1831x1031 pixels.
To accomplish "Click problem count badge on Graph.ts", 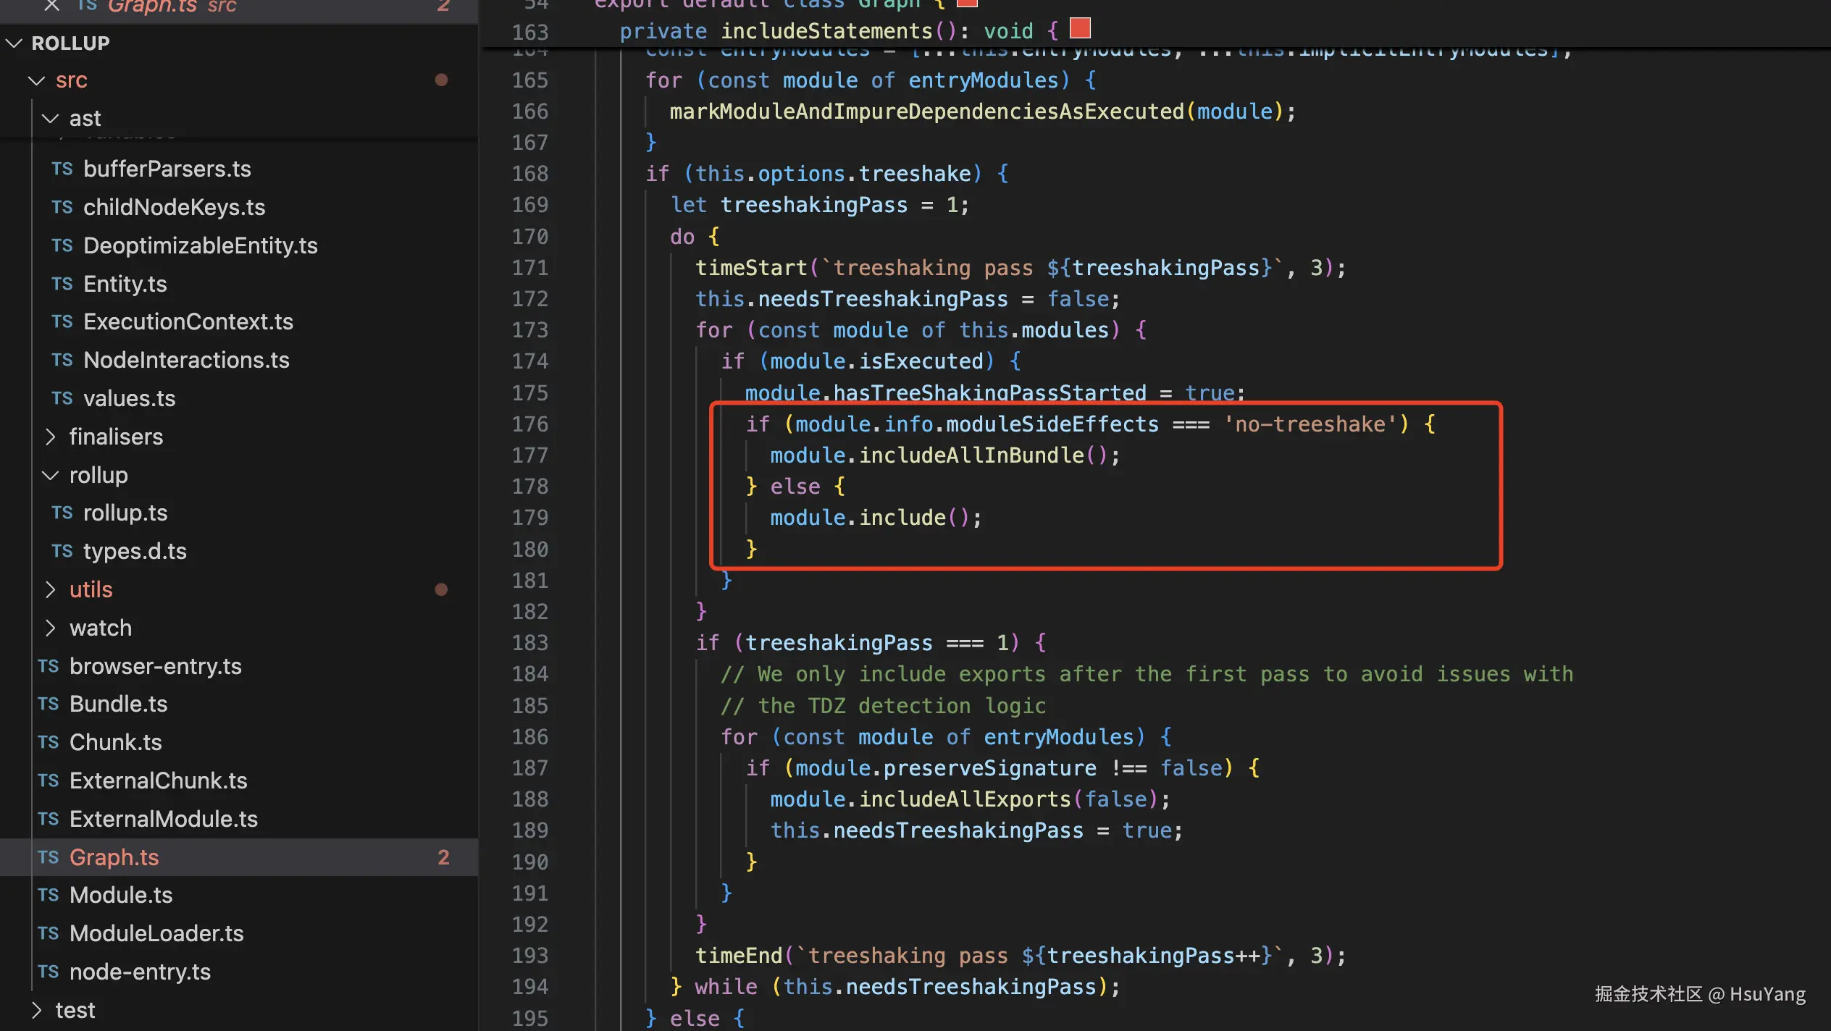I will pos(443,857).
